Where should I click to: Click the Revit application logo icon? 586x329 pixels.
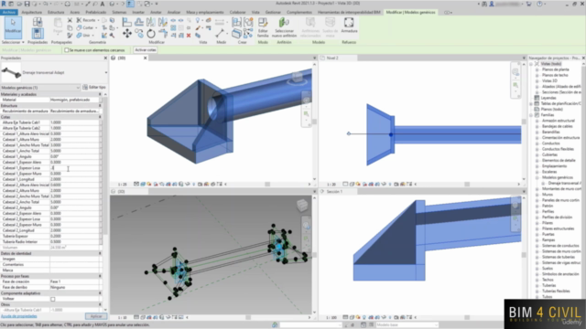coord(4,4)
